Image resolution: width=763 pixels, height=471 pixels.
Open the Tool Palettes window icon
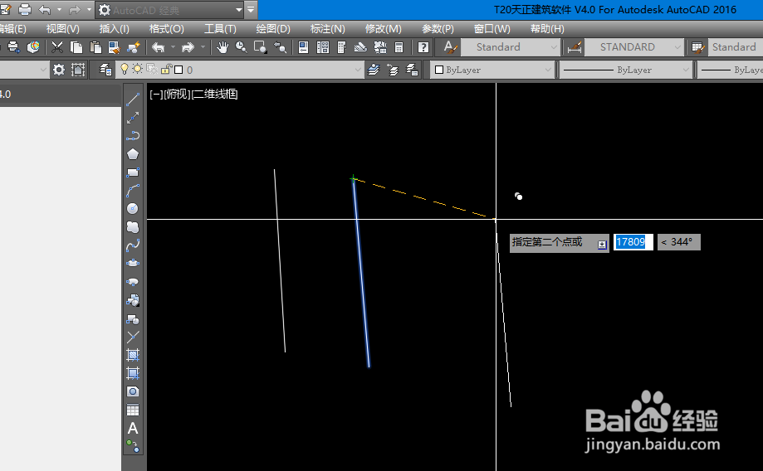(x=341, y=47)
